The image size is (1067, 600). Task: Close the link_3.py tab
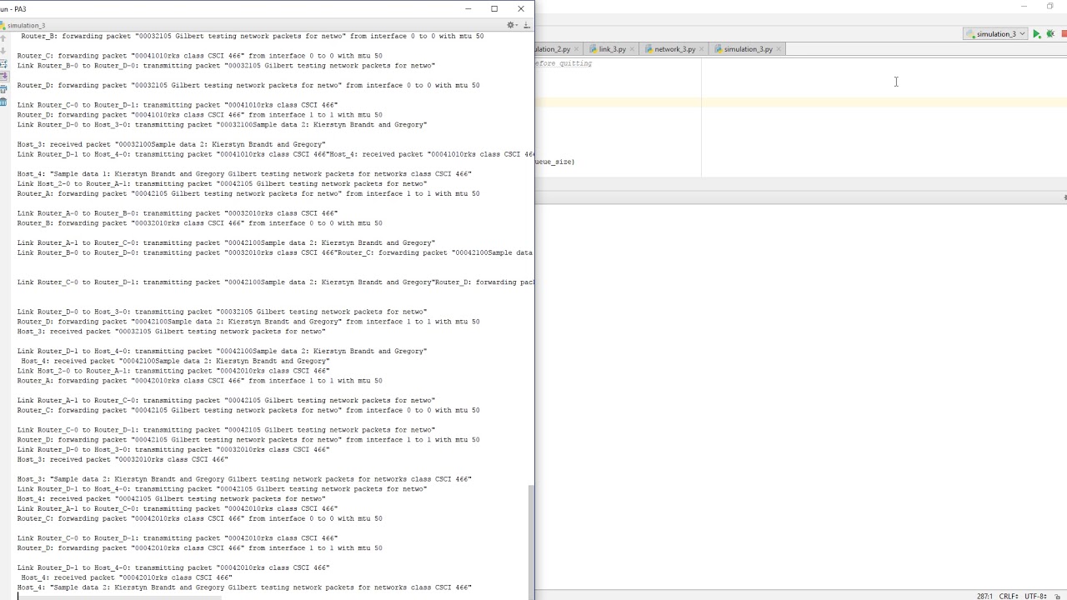click(633, 49)
